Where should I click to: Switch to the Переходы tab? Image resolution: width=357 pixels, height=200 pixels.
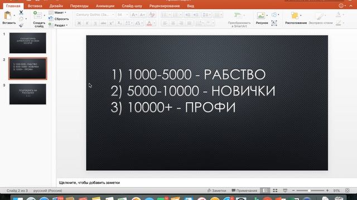coord(79,6)
